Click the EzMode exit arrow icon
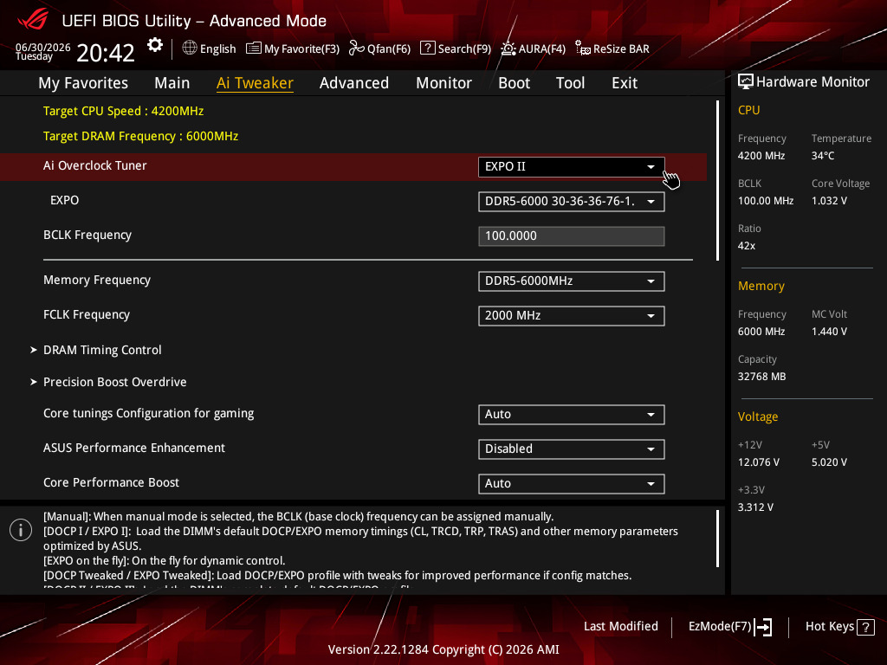Image resolution: width=887 pixels, height=665 pixels. pos(763,627)
